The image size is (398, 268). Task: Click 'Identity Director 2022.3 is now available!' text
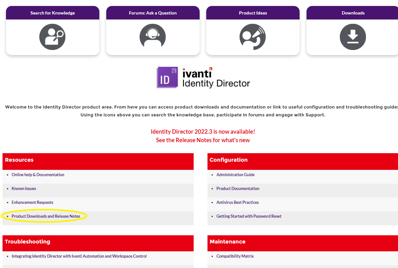tap(203, 131)
